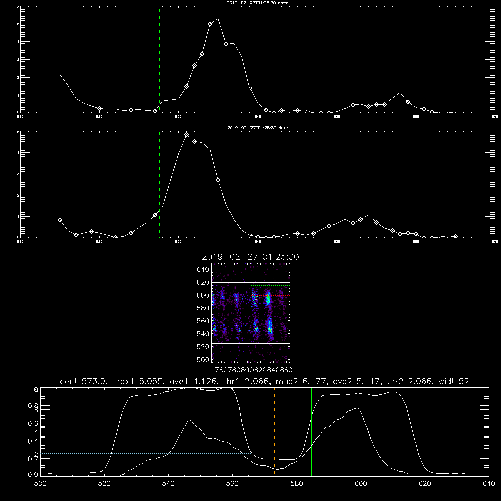
Task: Click the rightmost solid green line in bottom plot
Action: pos(409,431)
